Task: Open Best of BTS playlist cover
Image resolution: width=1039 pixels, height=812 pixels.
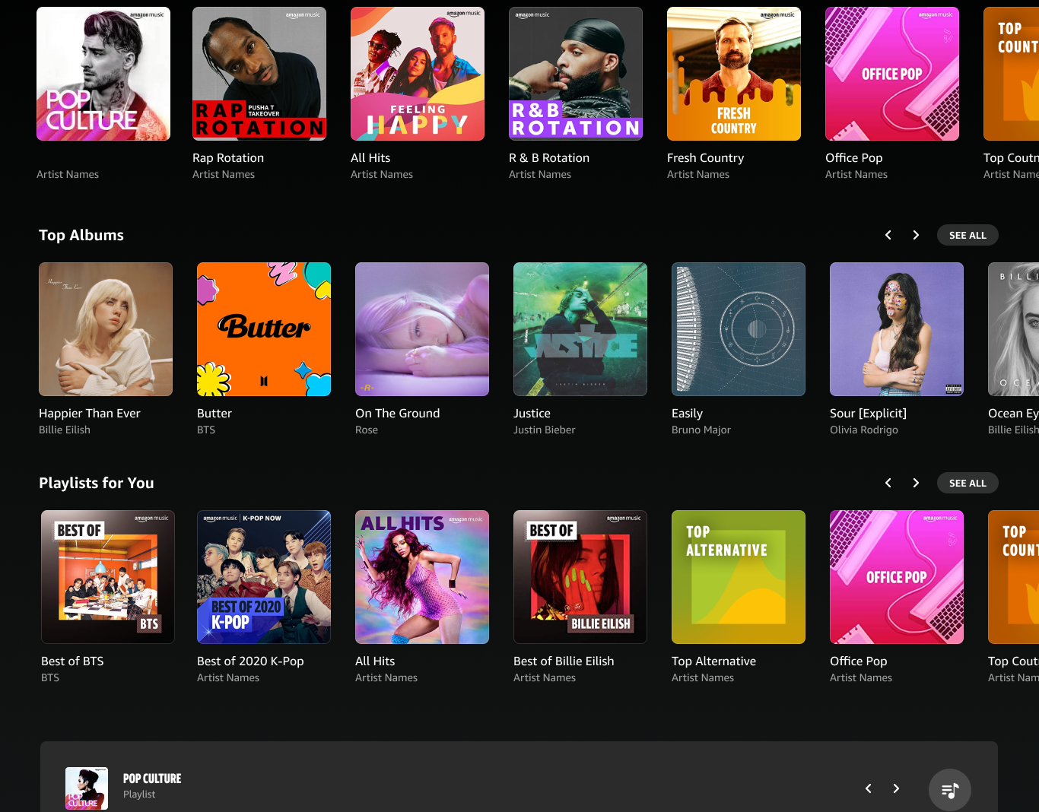Action: (x=108, y=577)
